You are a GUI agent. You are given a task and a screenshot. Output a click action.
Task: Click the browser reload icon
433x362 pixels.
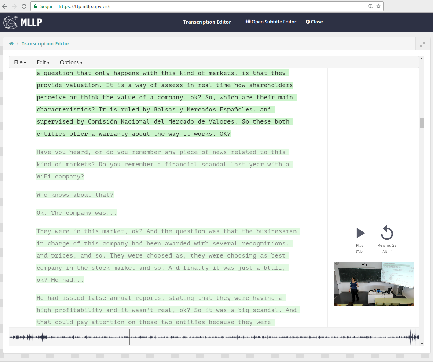pos(24,6)
